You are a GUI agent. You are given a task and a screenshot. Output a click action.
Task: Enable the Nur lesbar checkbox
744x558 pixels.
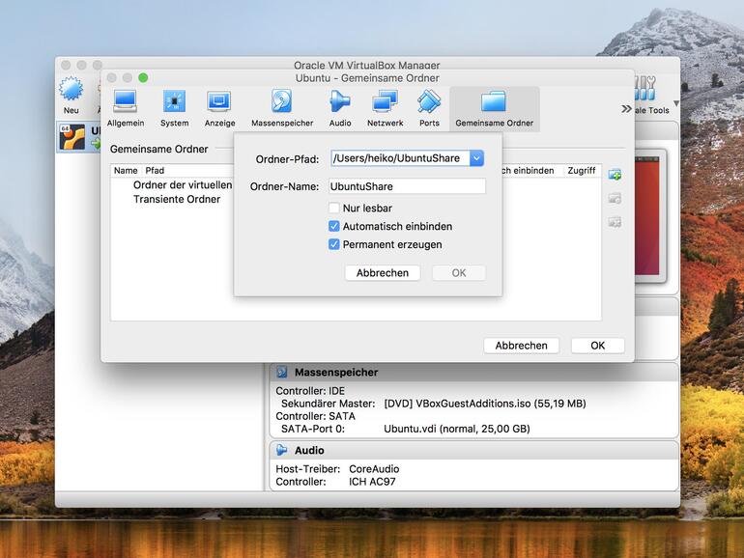coord(334,208)
